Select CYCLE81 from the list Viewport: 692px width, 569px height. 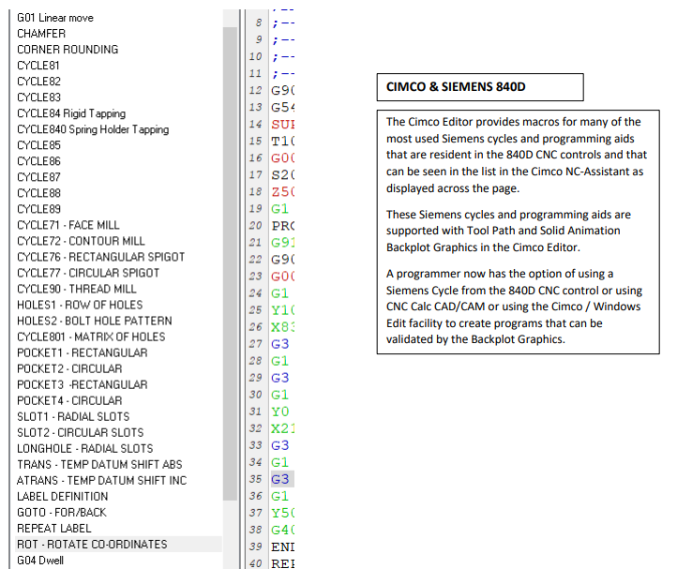38,66
